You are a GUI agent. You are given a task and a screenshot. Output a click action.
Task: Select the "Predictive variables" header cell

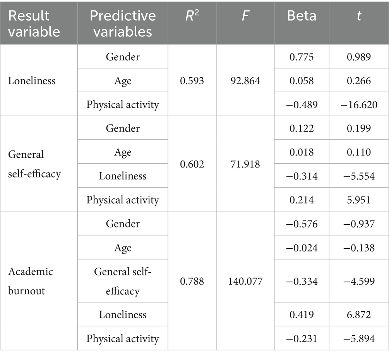point(123,23)
